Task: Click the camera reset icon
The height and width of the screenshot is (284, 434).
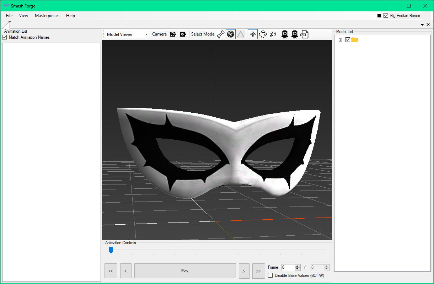Action: (173, 34)
